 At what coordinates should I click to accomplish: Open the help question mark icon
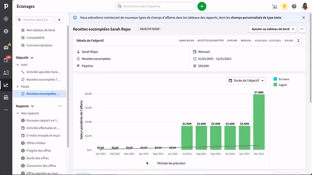click(x=294, y=6)
